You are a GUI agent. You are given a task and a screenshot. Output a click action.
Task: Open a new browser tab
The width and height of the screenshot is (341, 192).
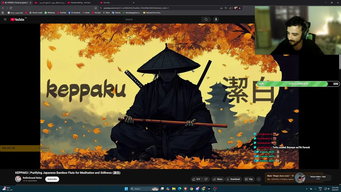[x=134, y=3]
